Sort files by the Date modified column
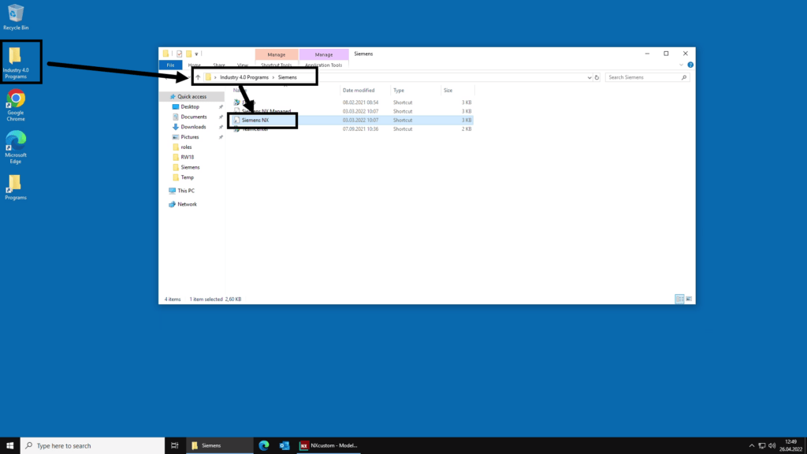 pos(359,91)
